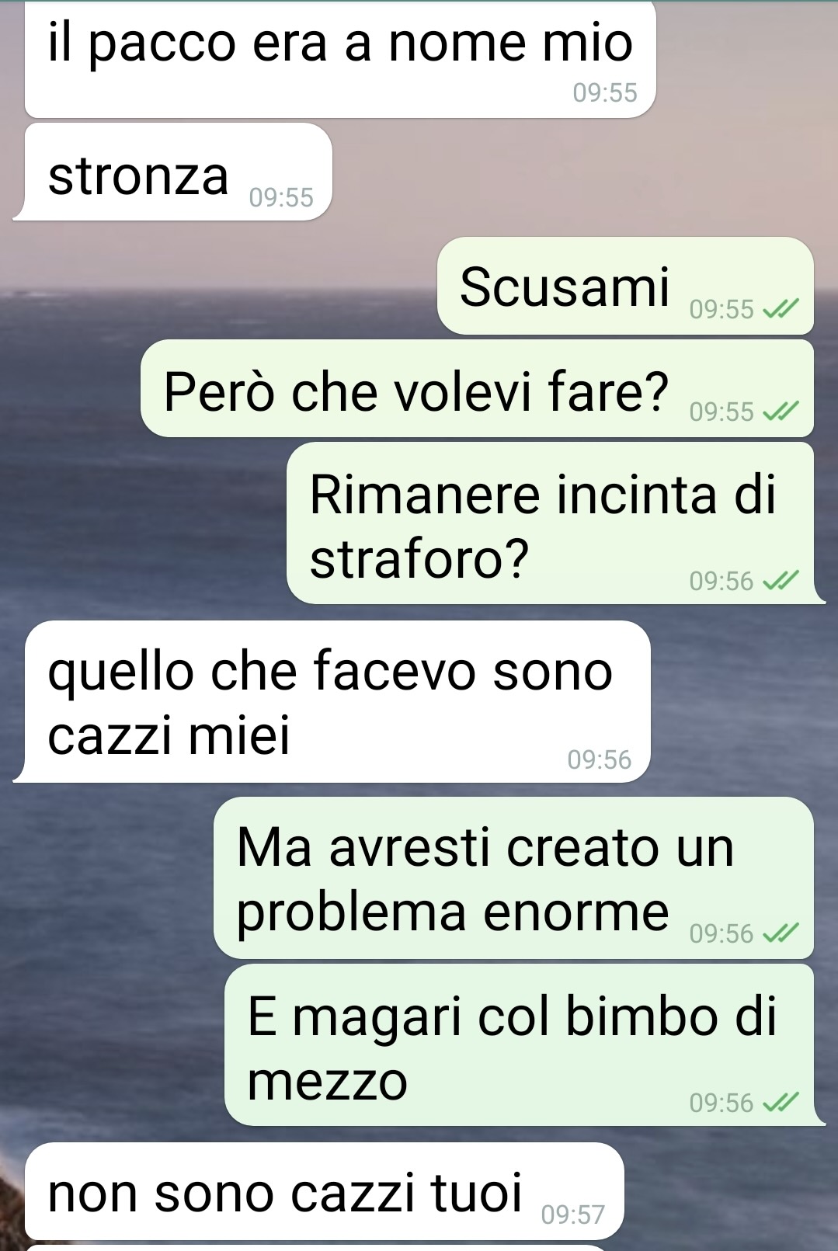This screenshot has width=838, height=1251.
Task: Click the 09:57 timestamp on last message
Action: (572, 1215)
